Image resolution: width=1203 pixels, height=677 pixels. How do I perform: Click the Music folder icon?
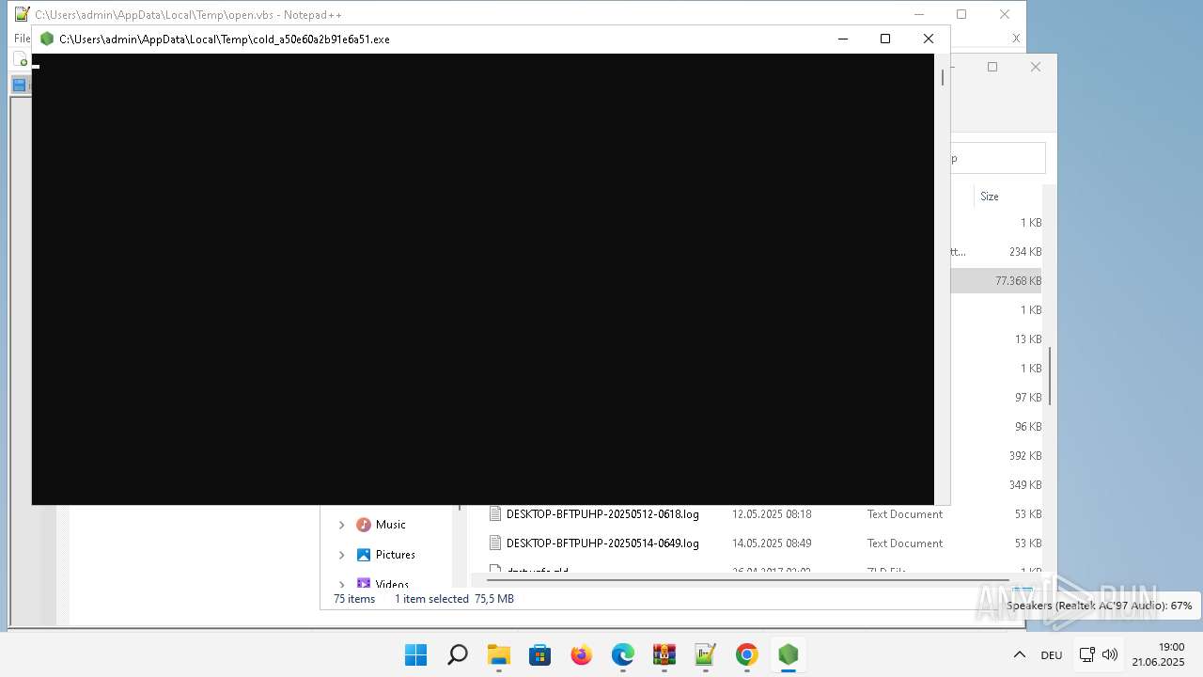[x=364, y=525]
